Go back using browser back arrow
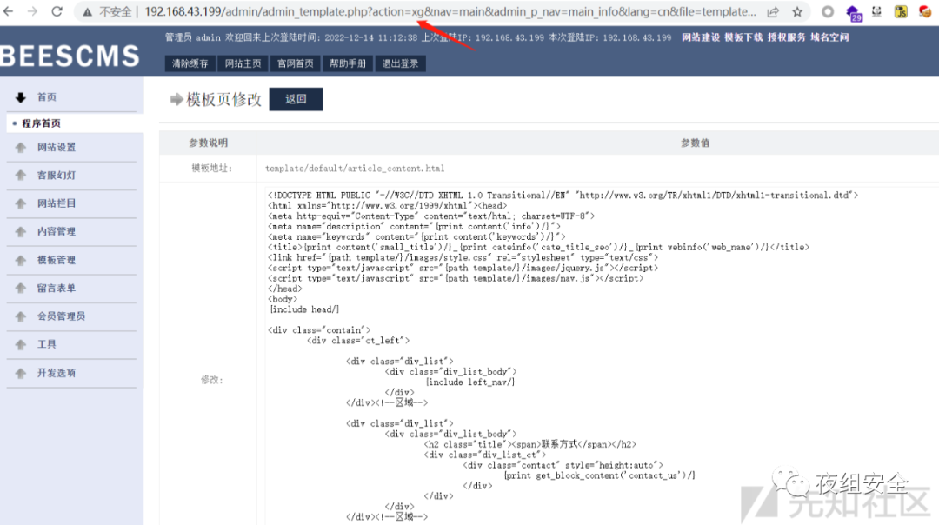This screenshot has height=525, width=939. point(9,11)
